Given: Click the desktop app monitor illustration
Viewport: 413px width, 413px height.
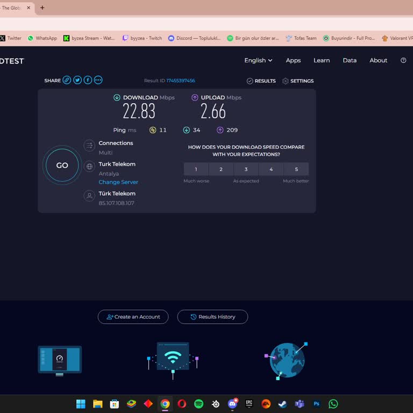Looking at the screenshot, I should click(60, 360).
